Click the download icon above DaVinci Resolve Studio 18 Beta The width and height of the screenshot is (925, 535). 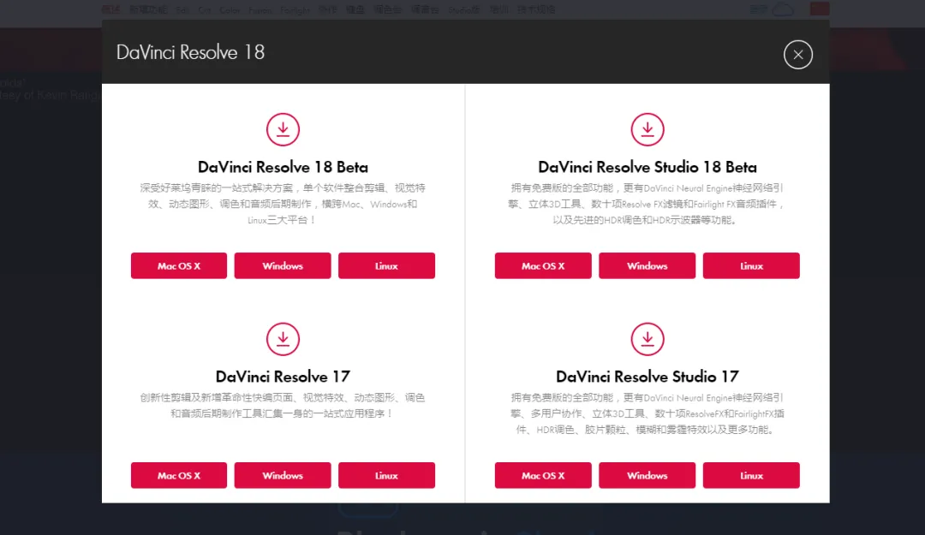647,129
